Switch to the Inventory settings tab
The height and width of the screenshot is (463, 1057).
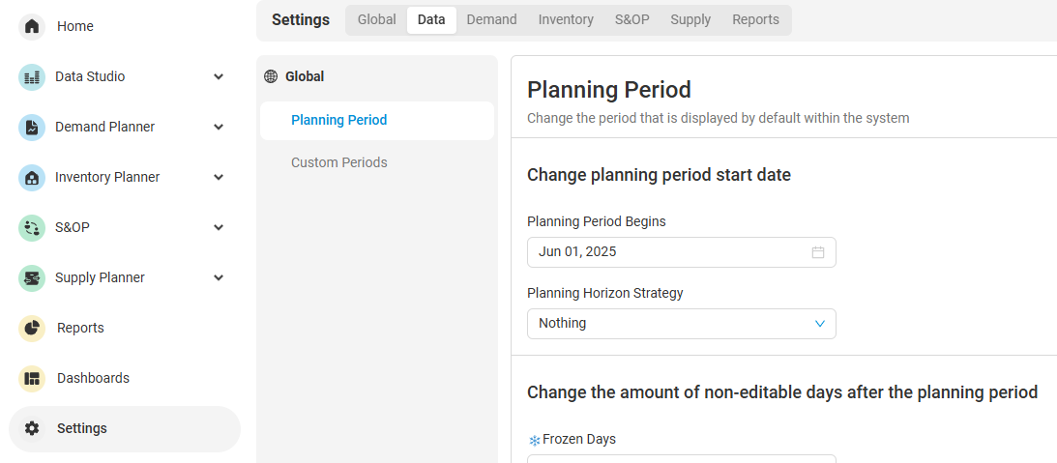coord(566,19)
